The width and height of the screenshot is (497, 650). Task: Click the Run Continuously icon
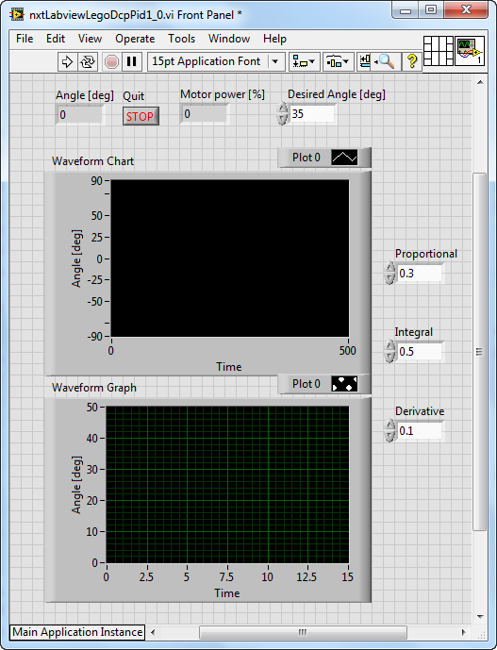point(88,61)
